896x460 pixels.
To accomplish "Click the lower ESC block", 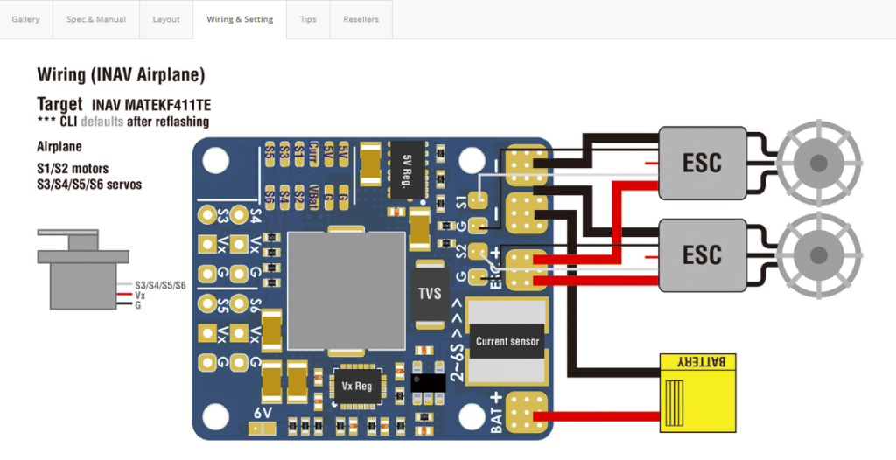I will coord(702,254).
